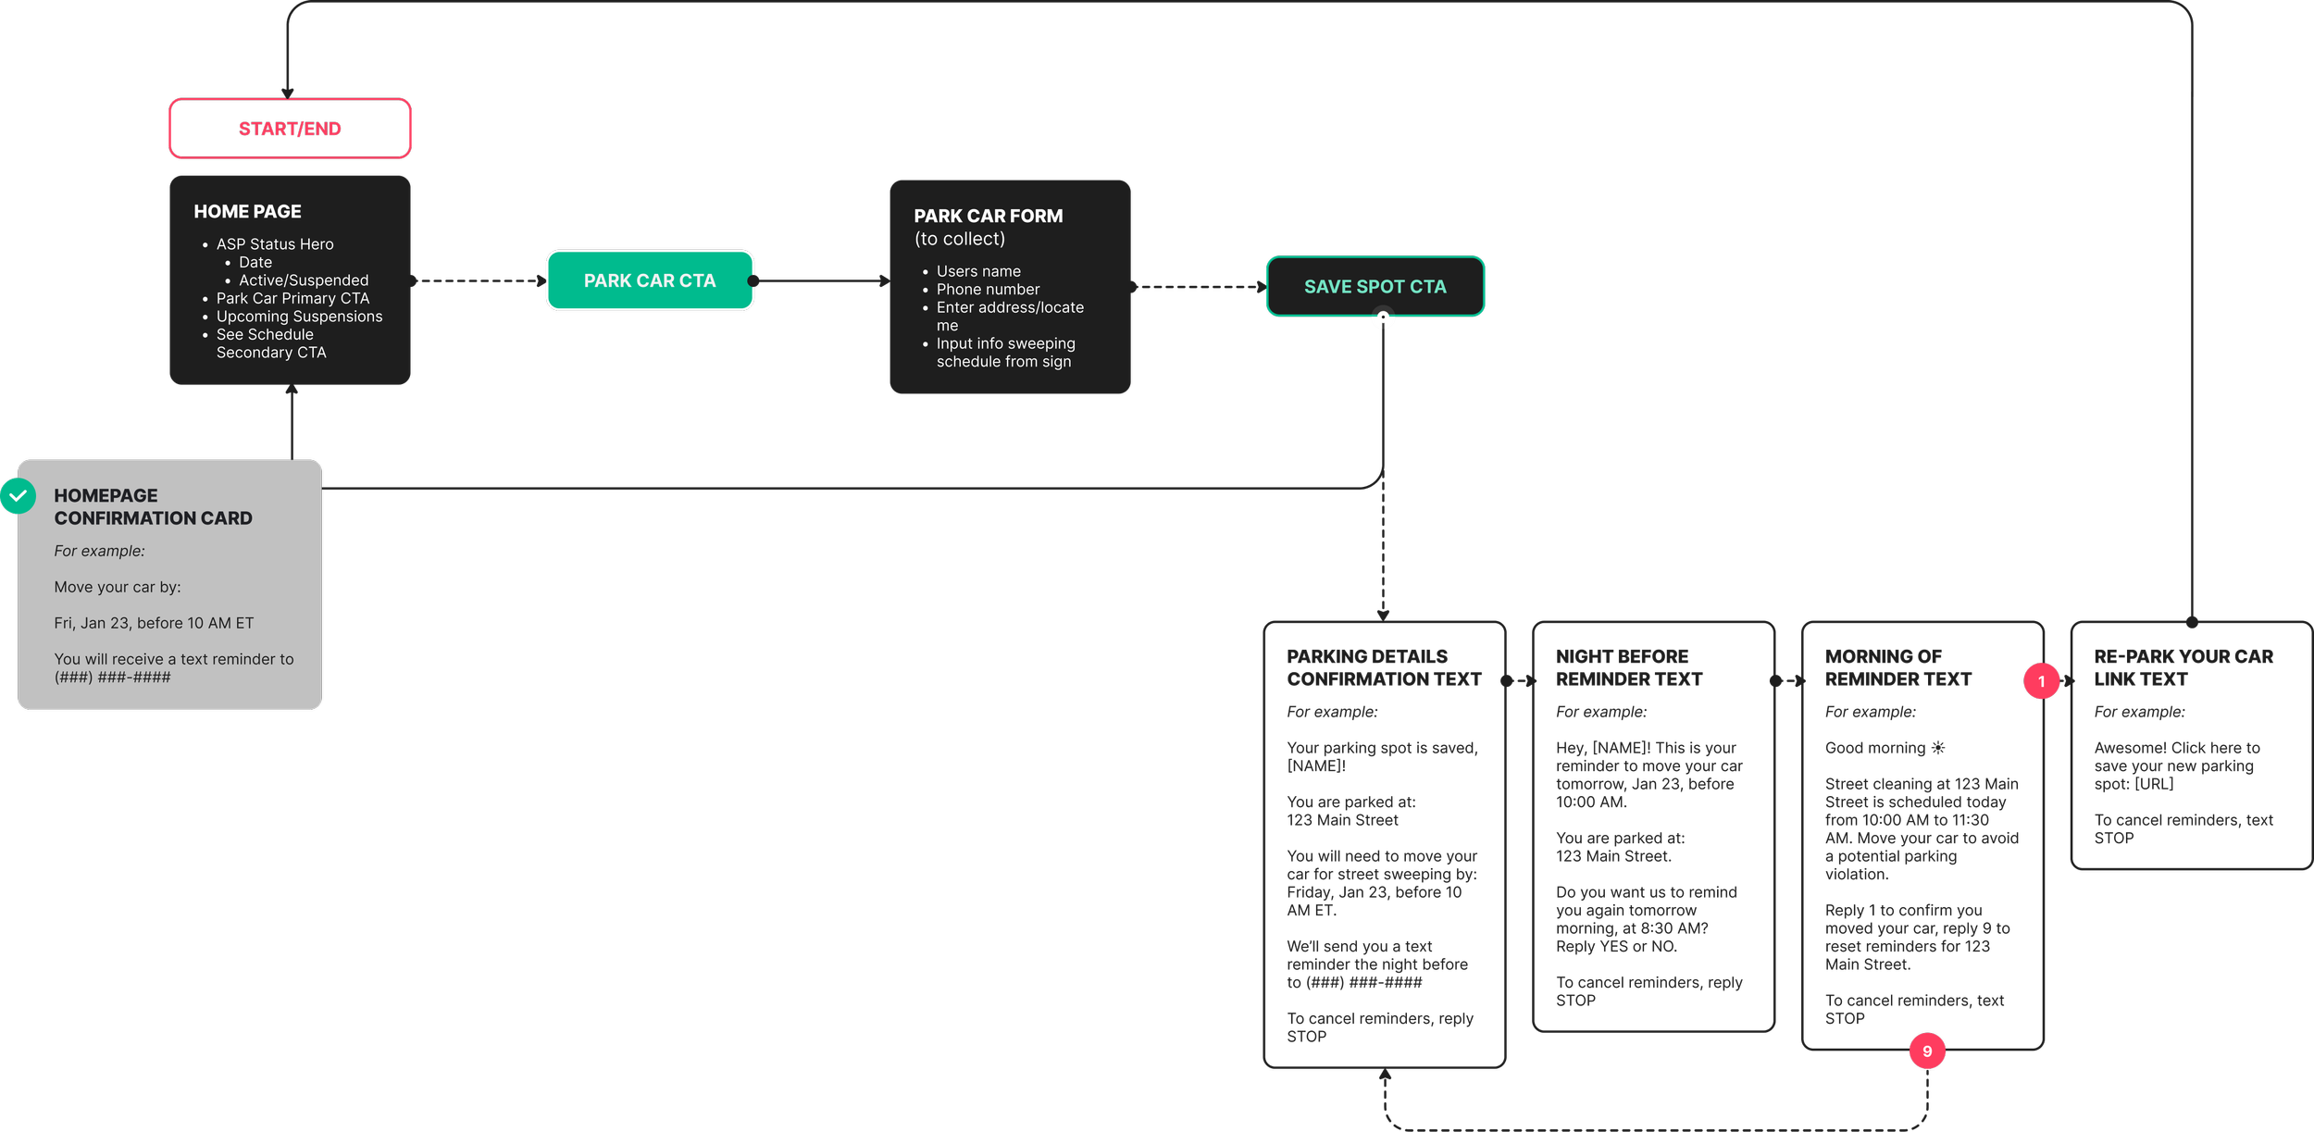Click the PARK CAR CTA button
This screenshot has height=1132, width=2314.
point(650,280)
